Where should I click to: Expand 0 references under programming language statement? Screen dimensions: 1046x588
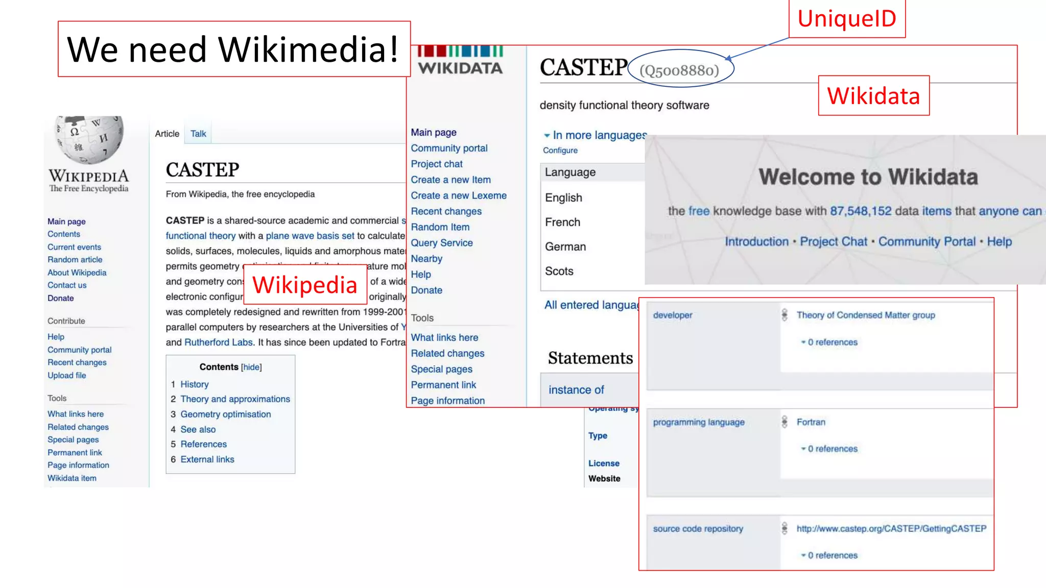coord(829,449)
